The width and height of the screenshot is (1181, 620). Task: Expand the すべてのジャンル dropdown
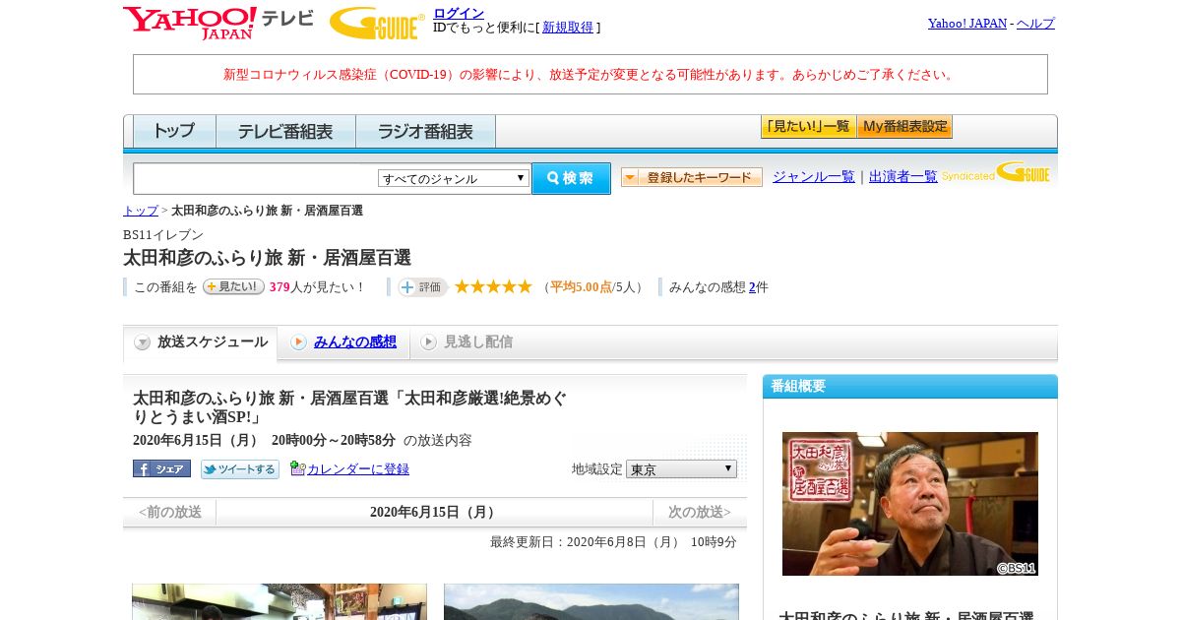click(454, 178)
